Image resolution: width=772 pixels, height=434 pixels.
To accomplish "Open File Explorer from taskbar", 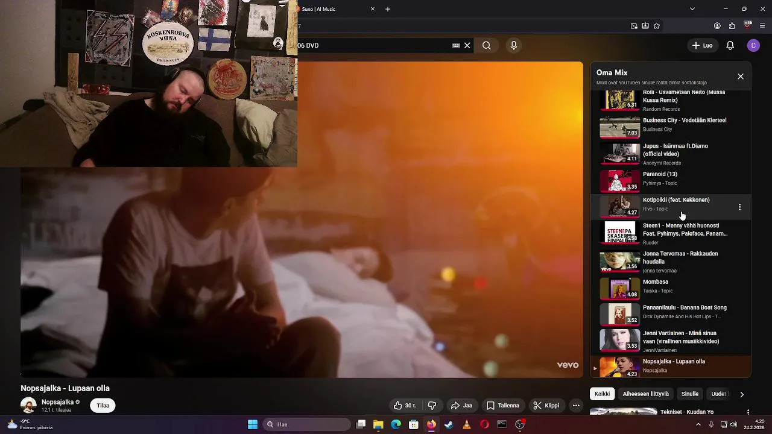I will click(378, 424).
